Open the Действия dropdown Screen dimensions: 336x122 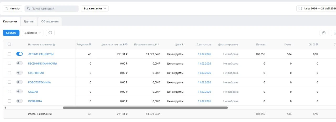[33, 33]
